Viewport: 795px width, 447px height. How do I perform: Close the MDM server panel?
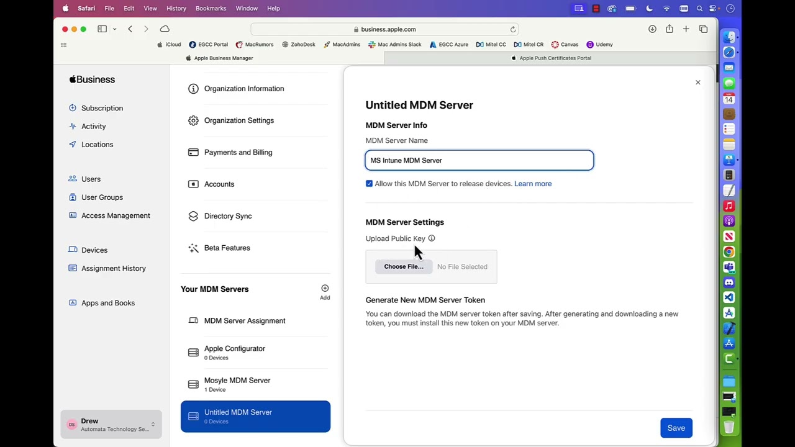click(x=697, y=83)
